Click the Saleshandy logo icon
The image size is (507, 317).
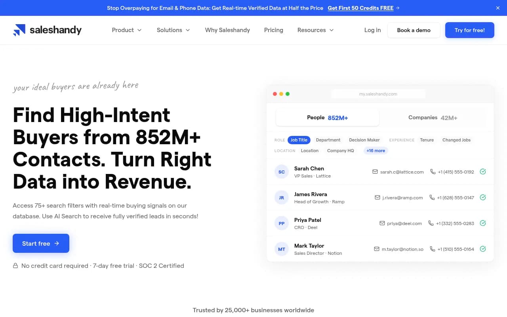tap(19, 30)
